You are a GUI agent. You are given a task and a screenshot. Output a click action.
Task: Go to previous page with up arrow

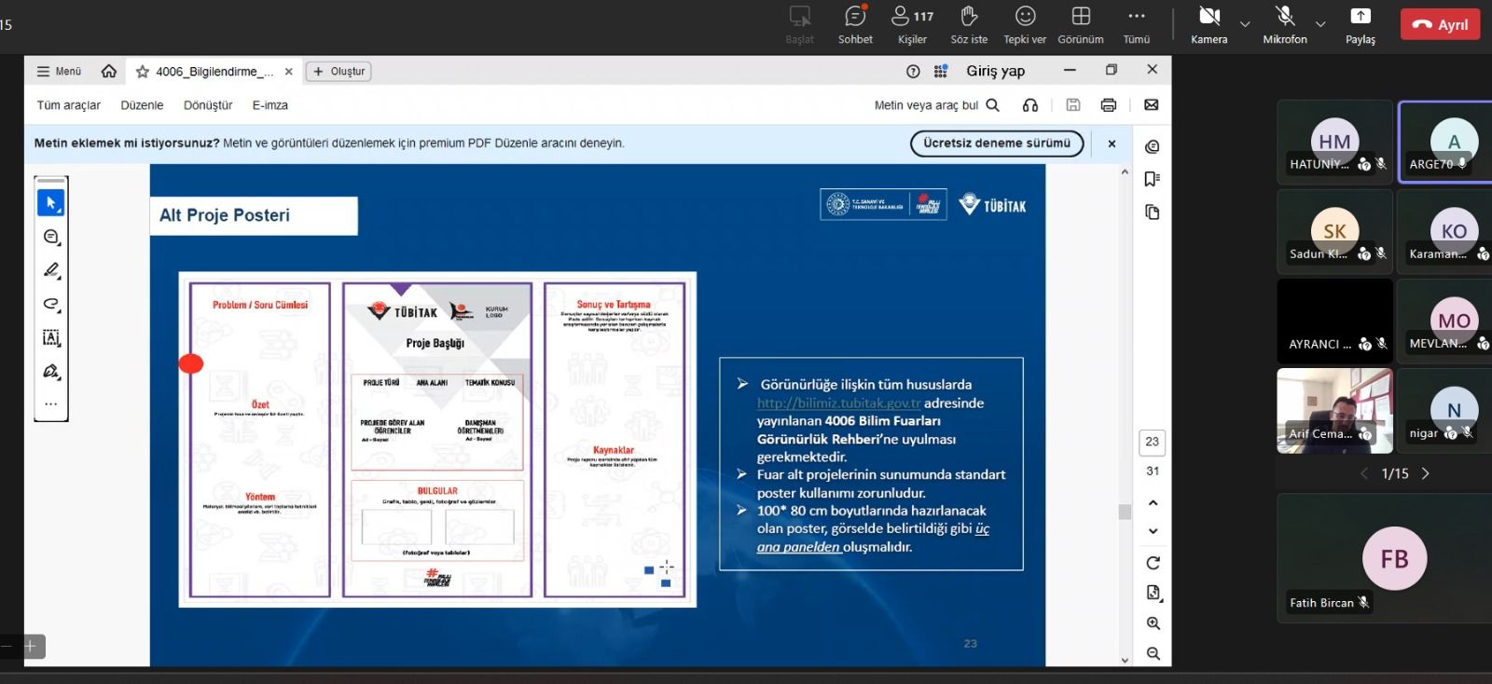pos(1153,503)
